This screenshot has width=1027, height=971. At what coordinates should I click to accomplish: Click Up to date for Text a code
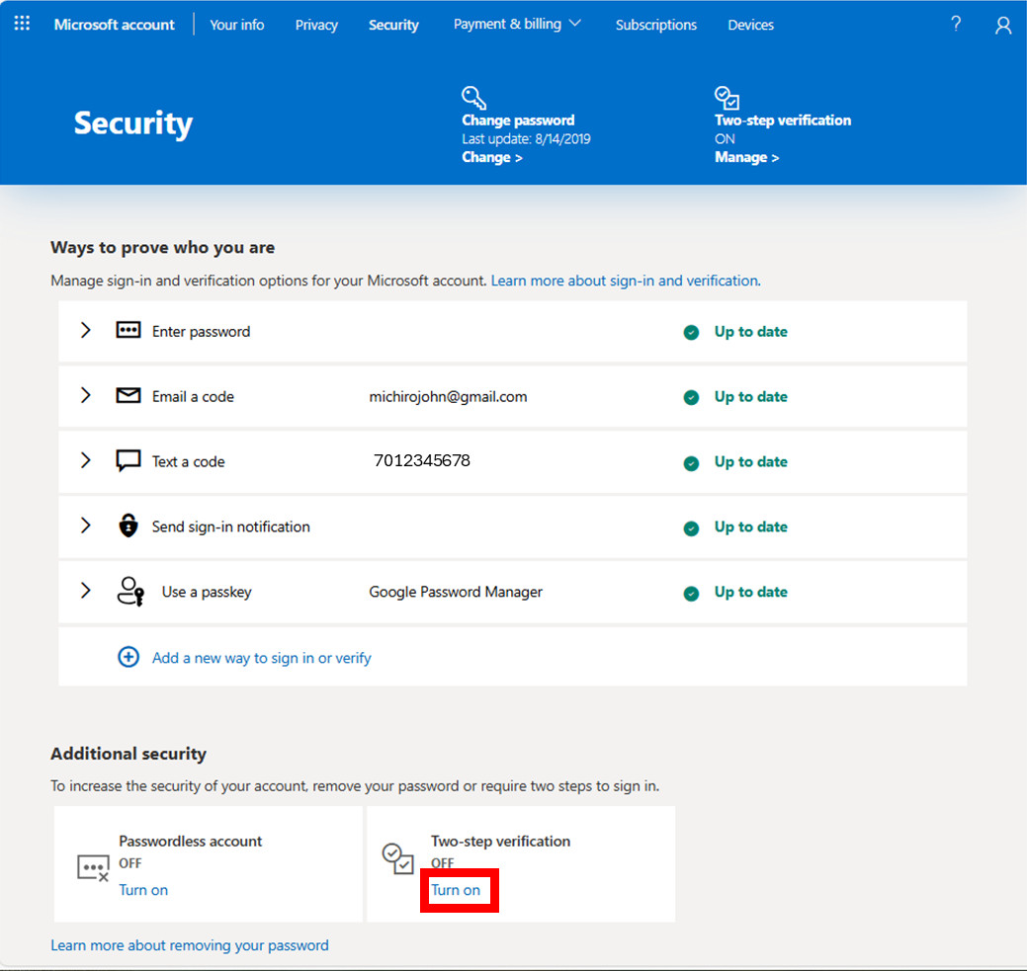tap(750, 461)
